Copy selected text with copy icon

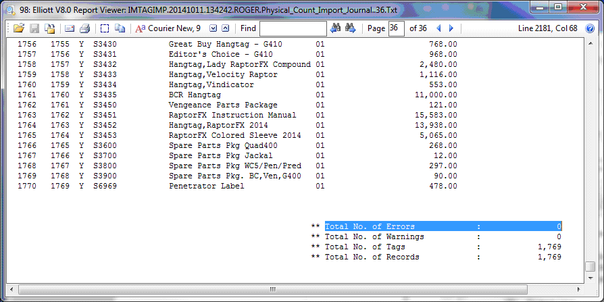point(120,28)
